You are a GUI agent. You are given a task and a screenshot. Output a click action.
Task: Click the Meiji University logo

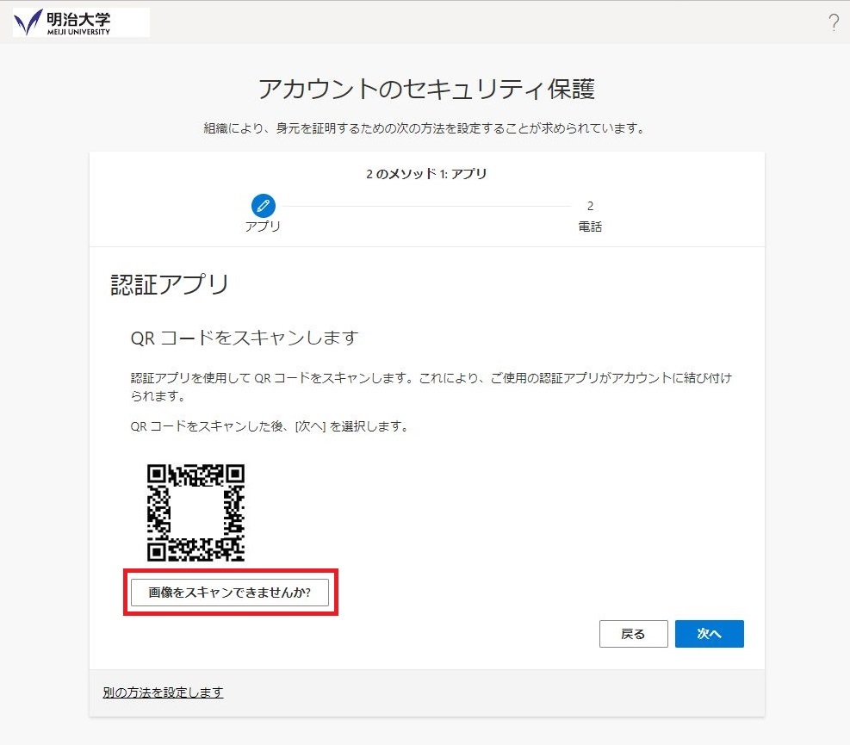81,22
